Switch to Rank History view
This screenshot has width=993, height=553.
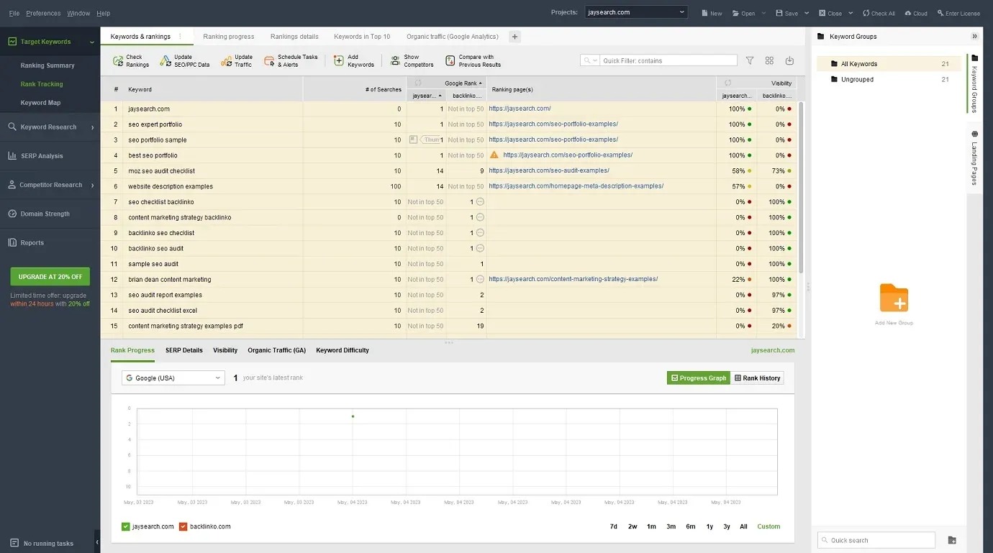[757, 378]
